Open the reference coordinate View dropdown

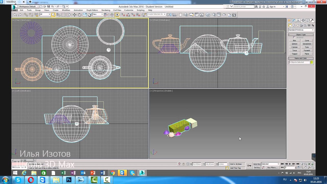[98, 14]
